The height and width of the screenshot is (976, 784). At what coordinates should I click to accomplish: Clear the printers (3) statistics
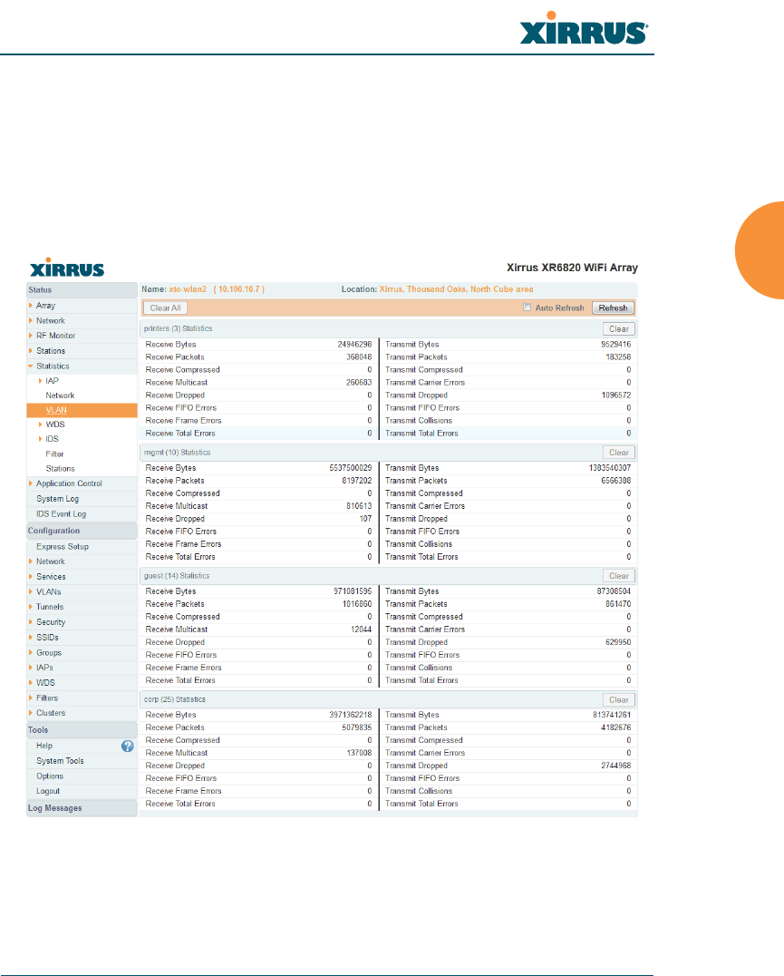[619, 328]
